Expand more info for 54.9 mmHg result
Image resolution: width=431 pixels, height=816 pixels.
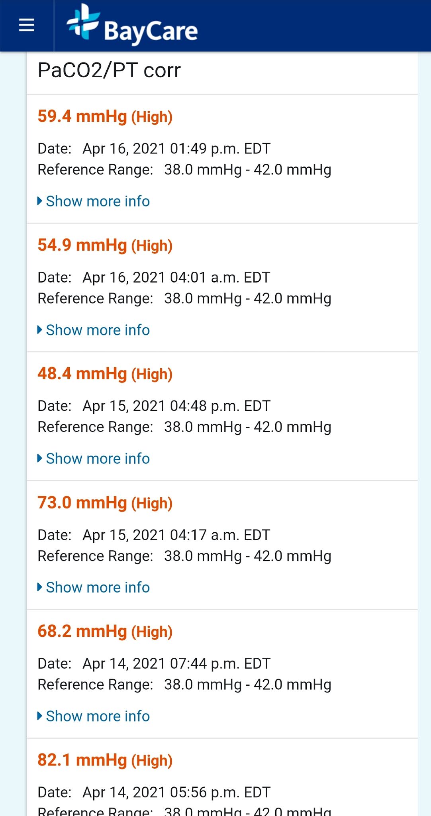94,330
